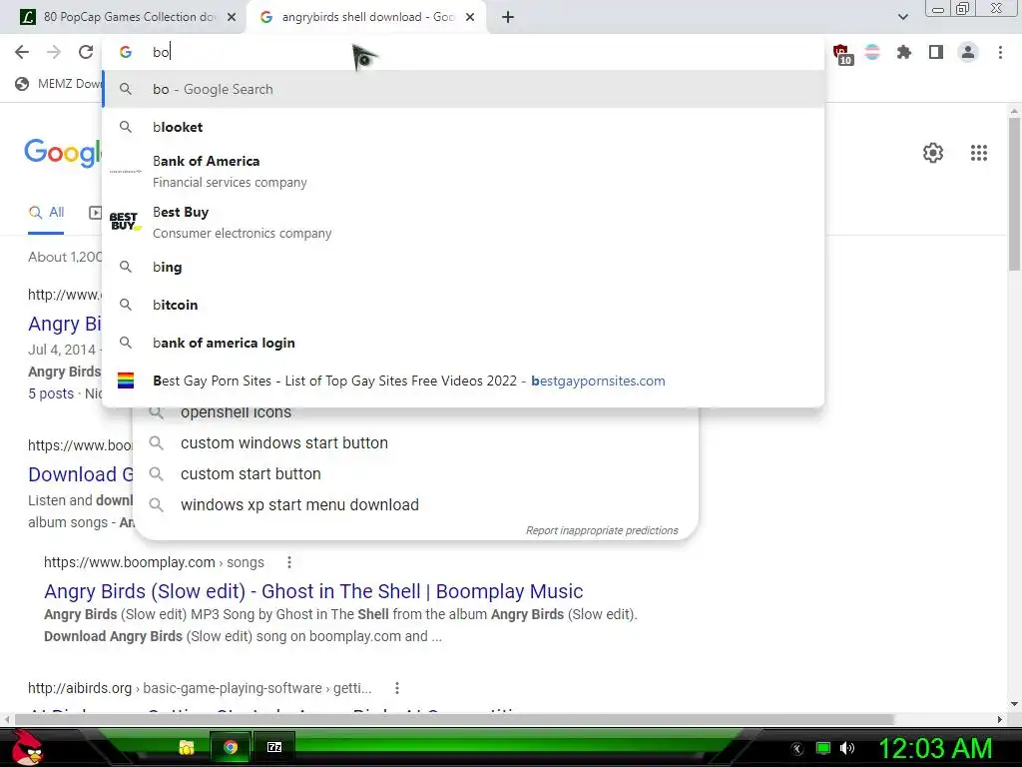
Task: Open the MEMZ Download bookmark
Action: 59,84
